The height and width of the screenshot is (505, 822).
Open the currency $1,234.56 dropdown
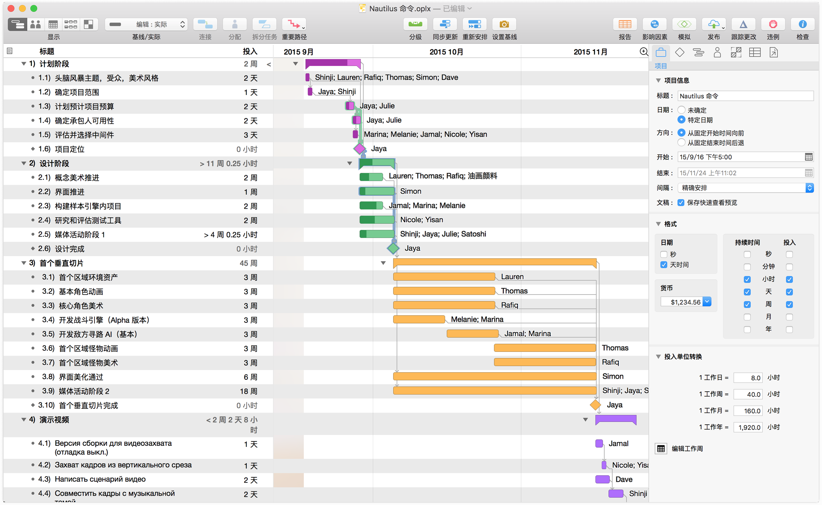pyautogui.click(x=707, y=302)
